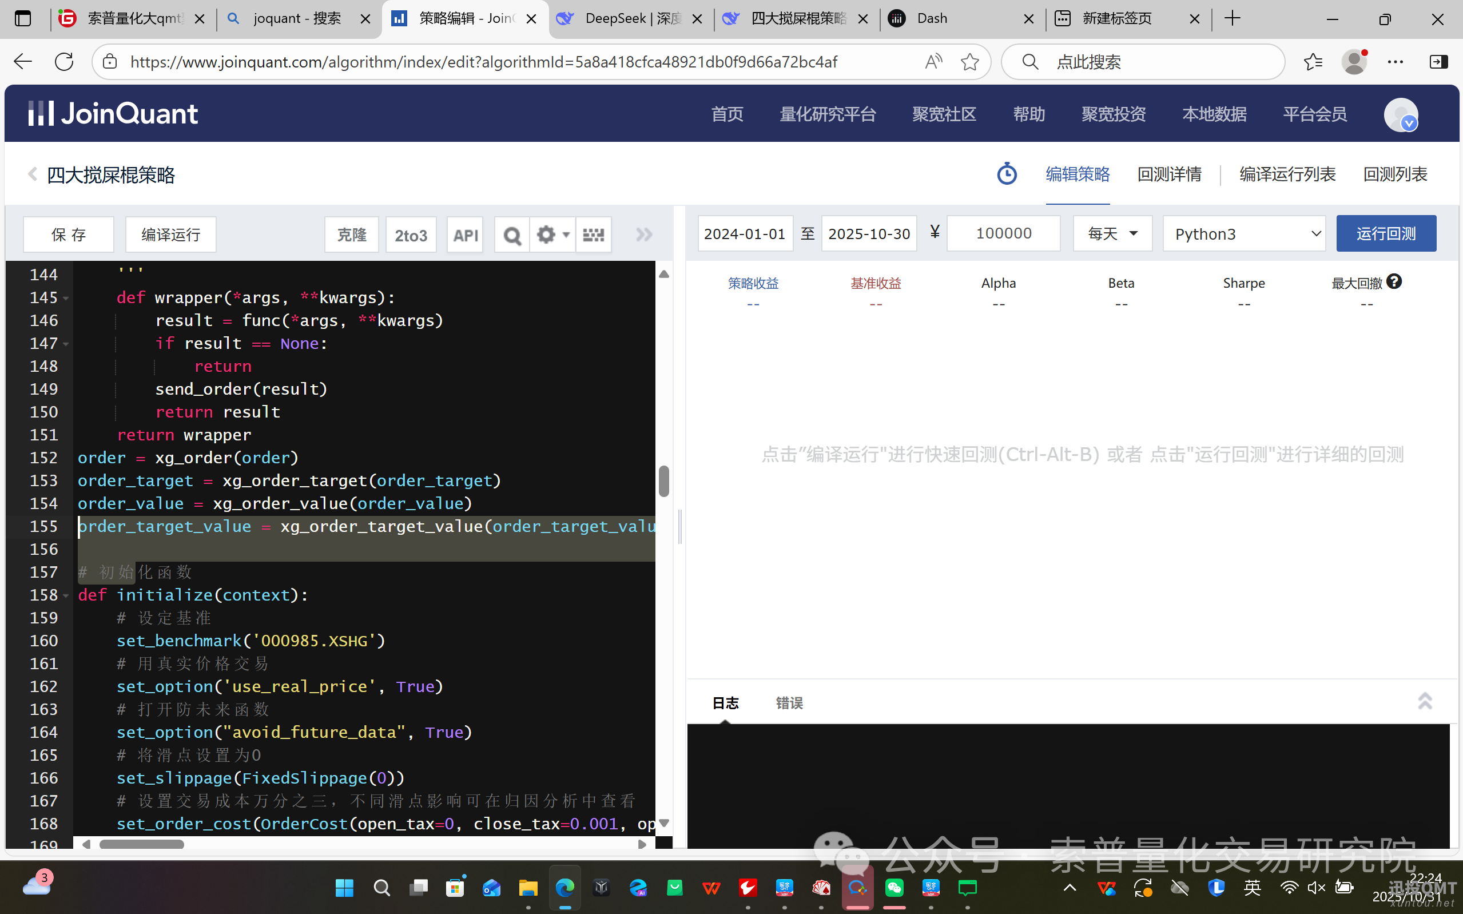Collapse the if block at line 147
Image resolution: width=1463 pixels, height=914 pixels.
[x=66, y=344]
